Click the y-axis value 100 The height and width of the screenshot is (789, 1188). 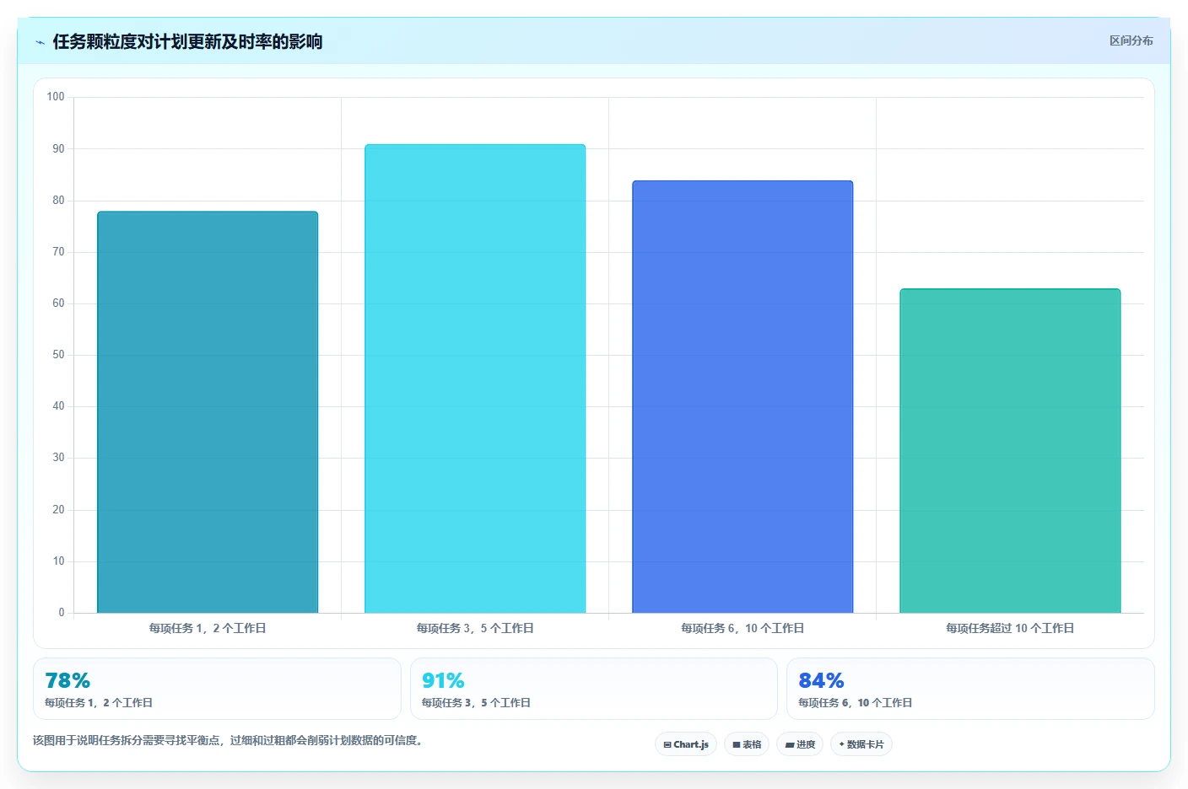coord(56,97)
